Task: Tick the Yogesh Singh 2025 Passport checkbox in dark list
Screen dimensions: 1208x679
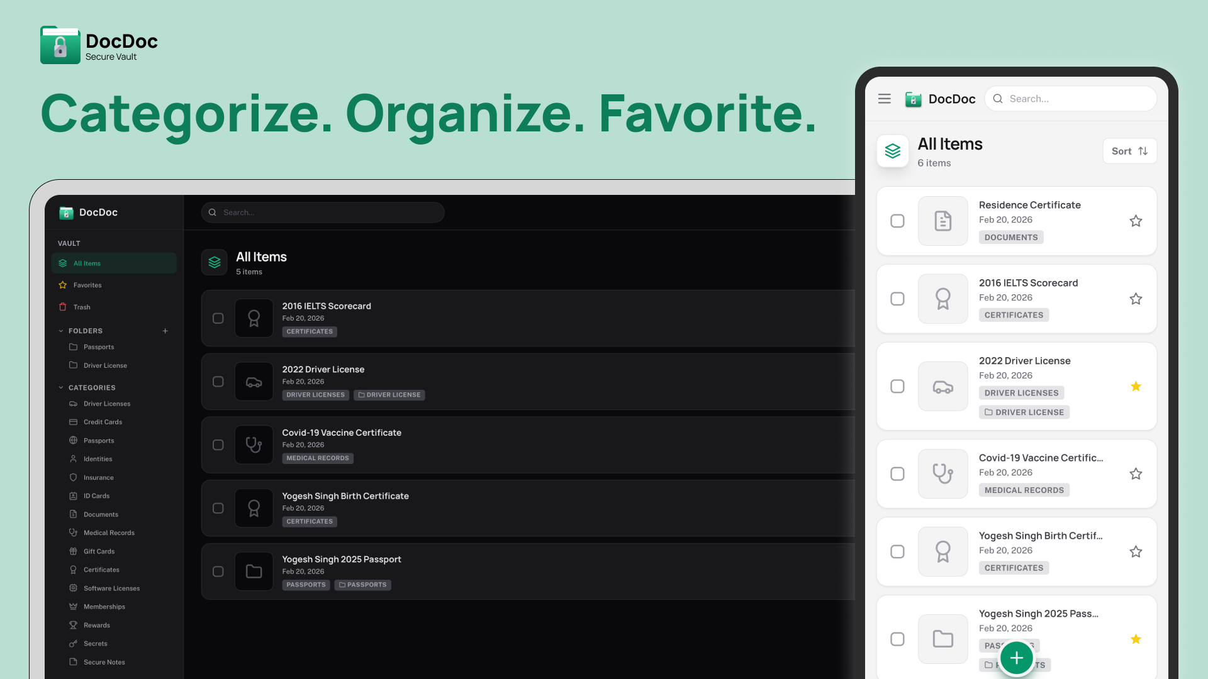Action: (218, 571)
